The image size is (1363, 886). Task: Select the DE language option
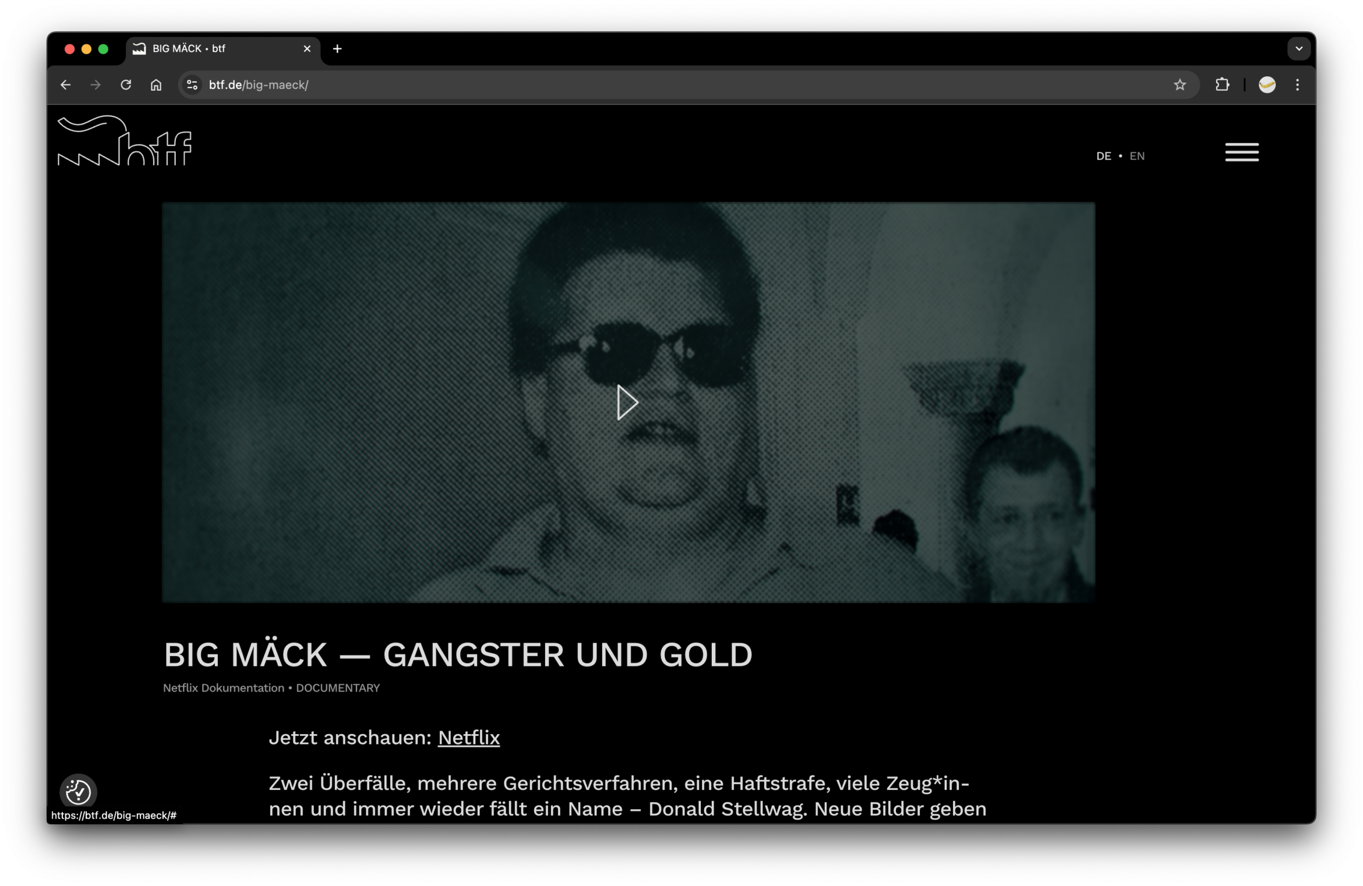coord(1103,156)
